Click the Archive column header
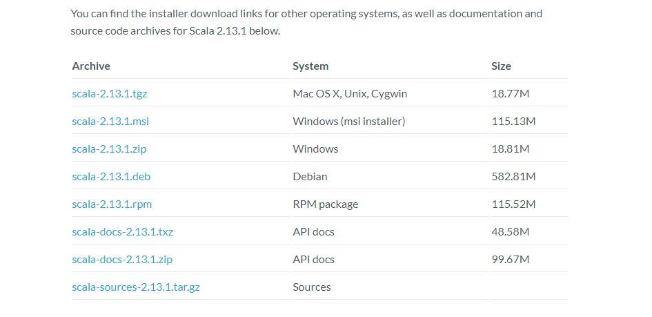 click(x=91, y=66)
